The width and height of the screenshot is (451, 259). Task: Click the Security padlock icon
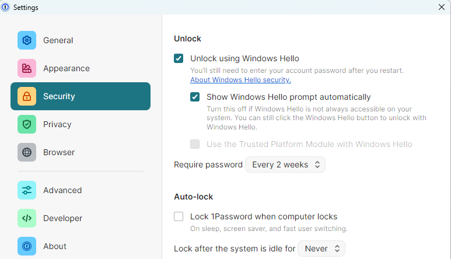tap(27, 96)
